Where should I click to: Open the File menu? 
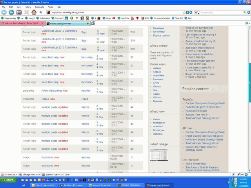(x=4, y=7)
